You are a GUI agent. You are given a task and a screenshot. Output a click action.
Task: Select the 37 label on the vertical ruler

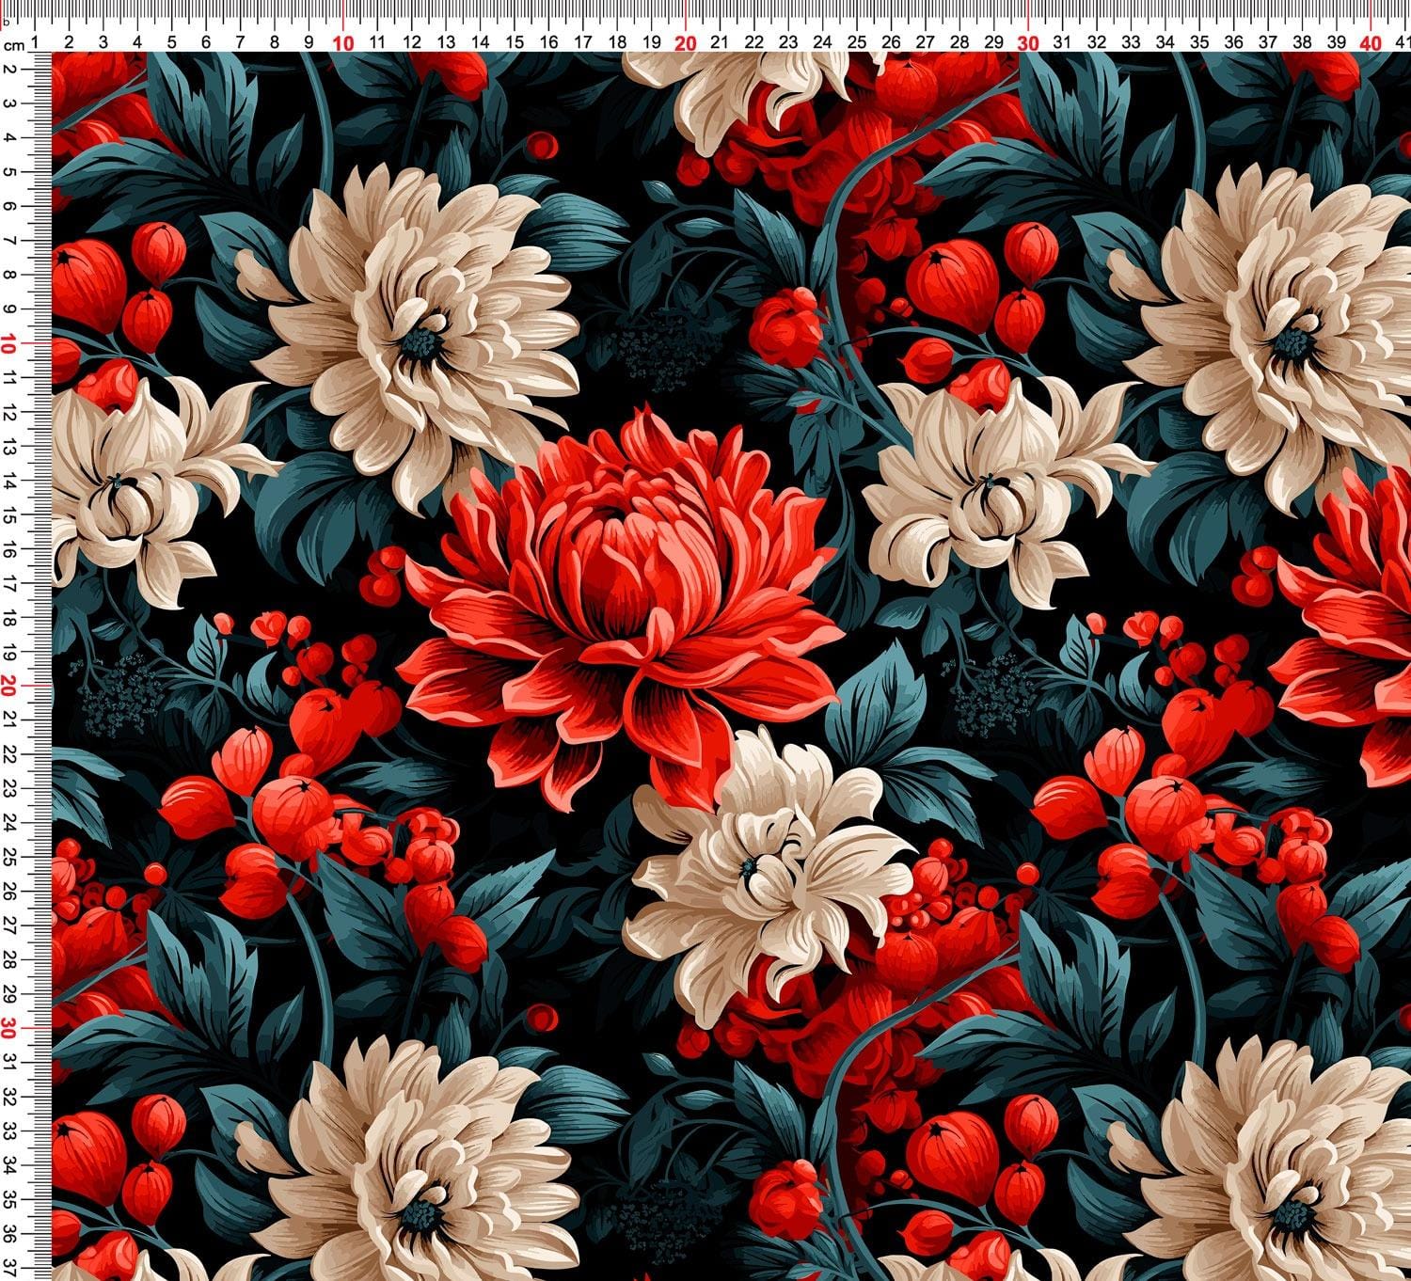click(8, 1269)
